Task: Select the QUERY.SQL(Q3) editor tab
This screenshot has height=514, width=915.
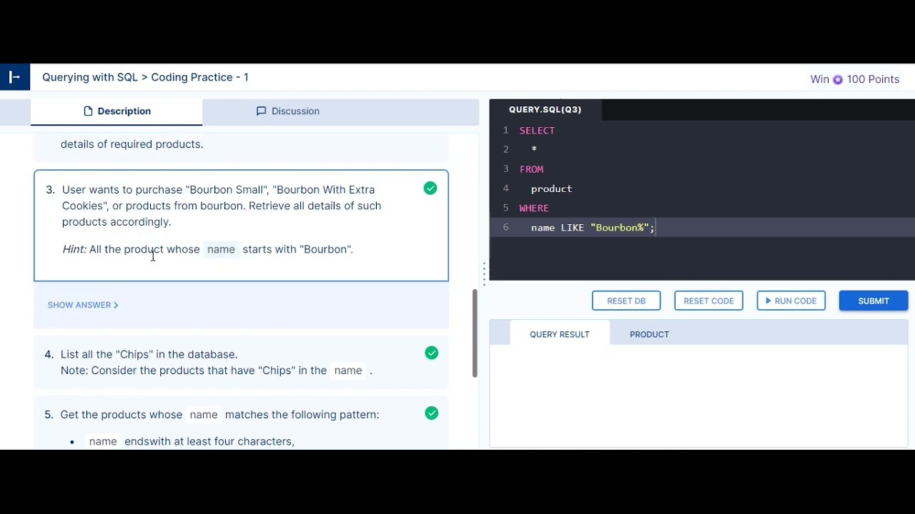Action: [x=545, y=109]
